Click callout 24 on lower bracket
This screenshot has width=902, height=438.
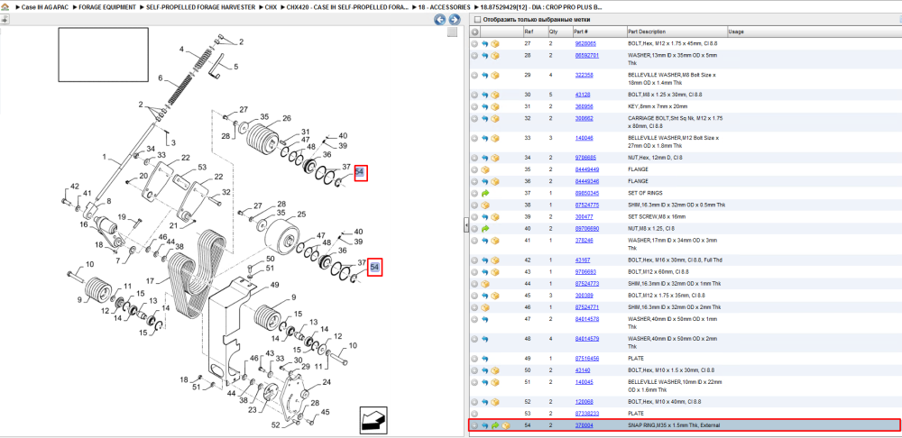tap(327, 382)
